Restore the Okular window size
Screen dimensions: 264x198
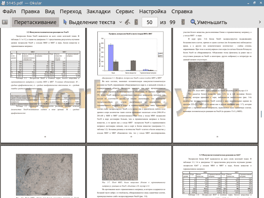[254, 3]
